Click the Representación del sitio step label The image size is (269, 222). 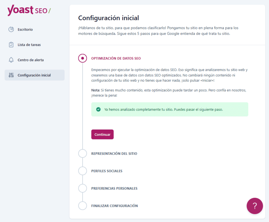pyautogui.click(x=114, y=153)
